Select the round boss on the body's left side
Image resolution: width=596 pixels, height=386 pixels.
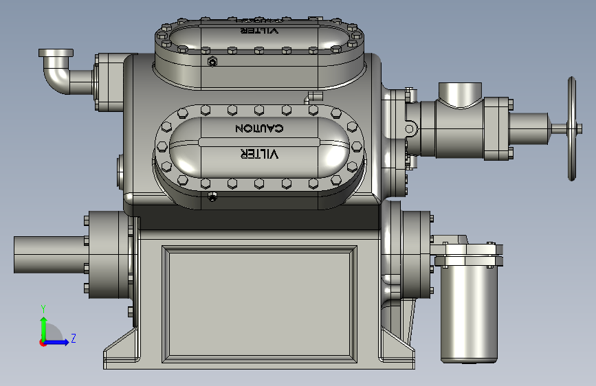120,172
